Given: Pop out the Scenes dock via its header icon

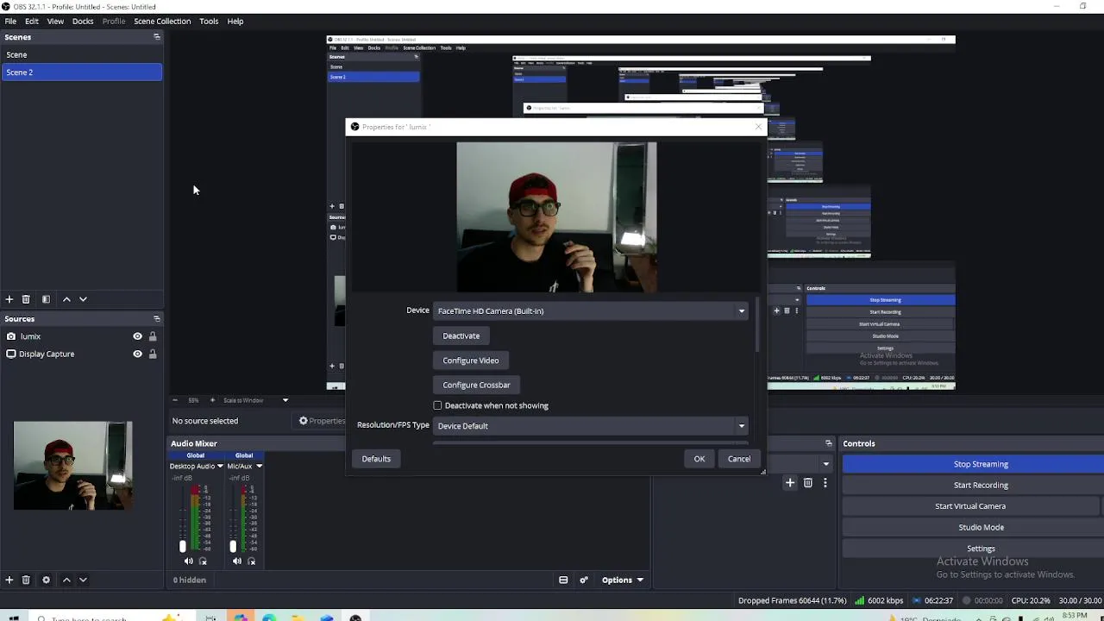Looking at the screenshot, I should [156, 37].
